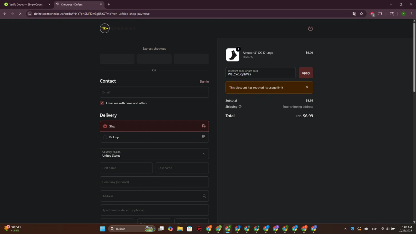Open the Wi-Fi network tray icon
The height and width of the screenshot is (234, 416).
click(382, 229)
